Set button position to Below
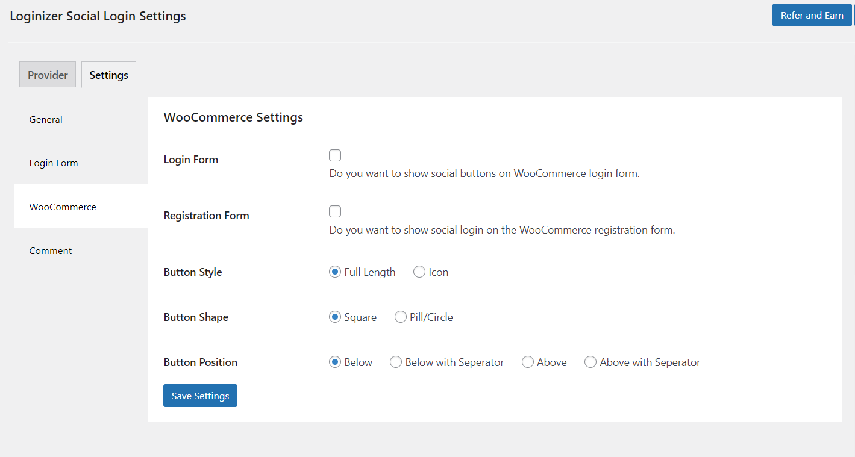Image resolution: width=855 pixels, height=457 pixels. coord(335,362)
